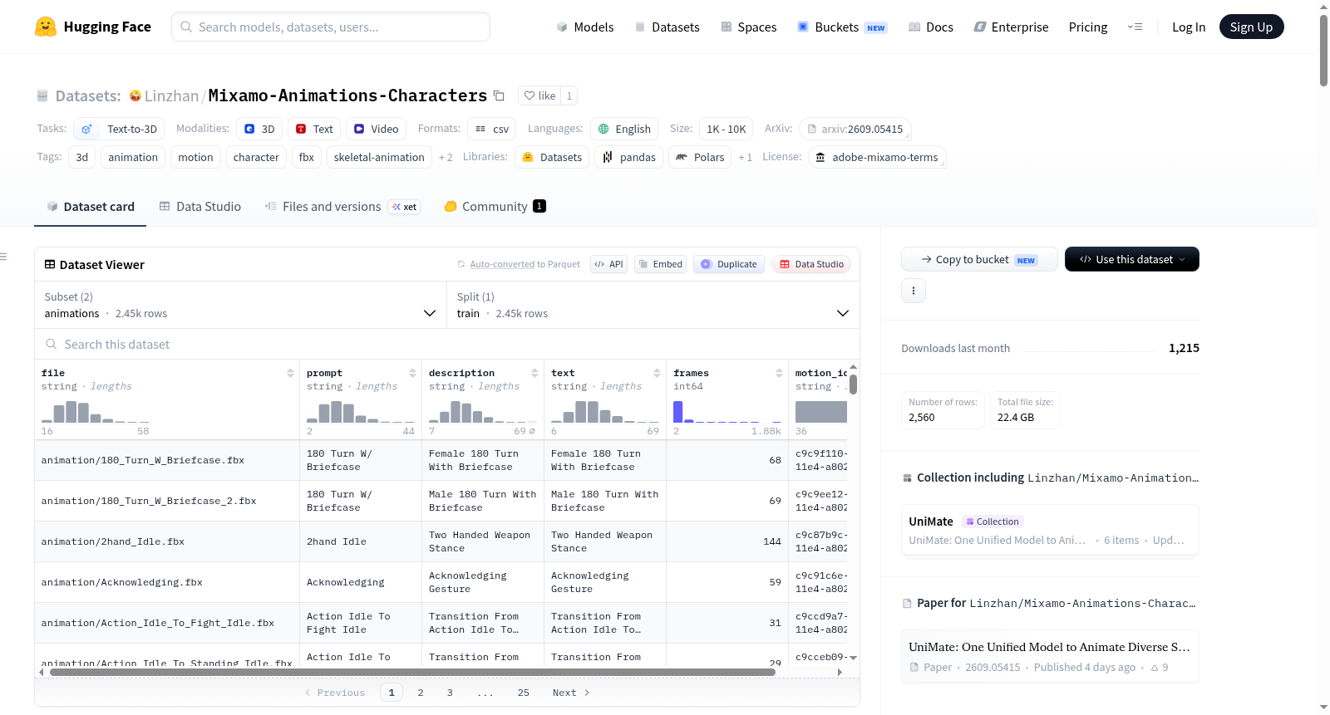This screenshot has width=1330, height=715.
Task: Go to Models in the top navigation
Action: (x=585, y=27)
